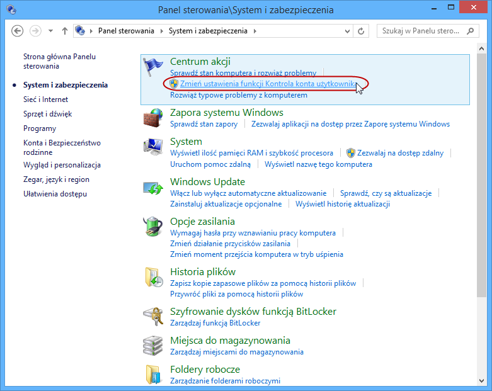Expand the address bar history dropdown
Viewport: 492px width, 391px height.
tap(347, 31)
